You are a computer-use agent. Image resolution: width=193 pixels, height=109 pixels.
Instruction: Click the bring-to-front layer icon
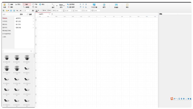point(68,4)
